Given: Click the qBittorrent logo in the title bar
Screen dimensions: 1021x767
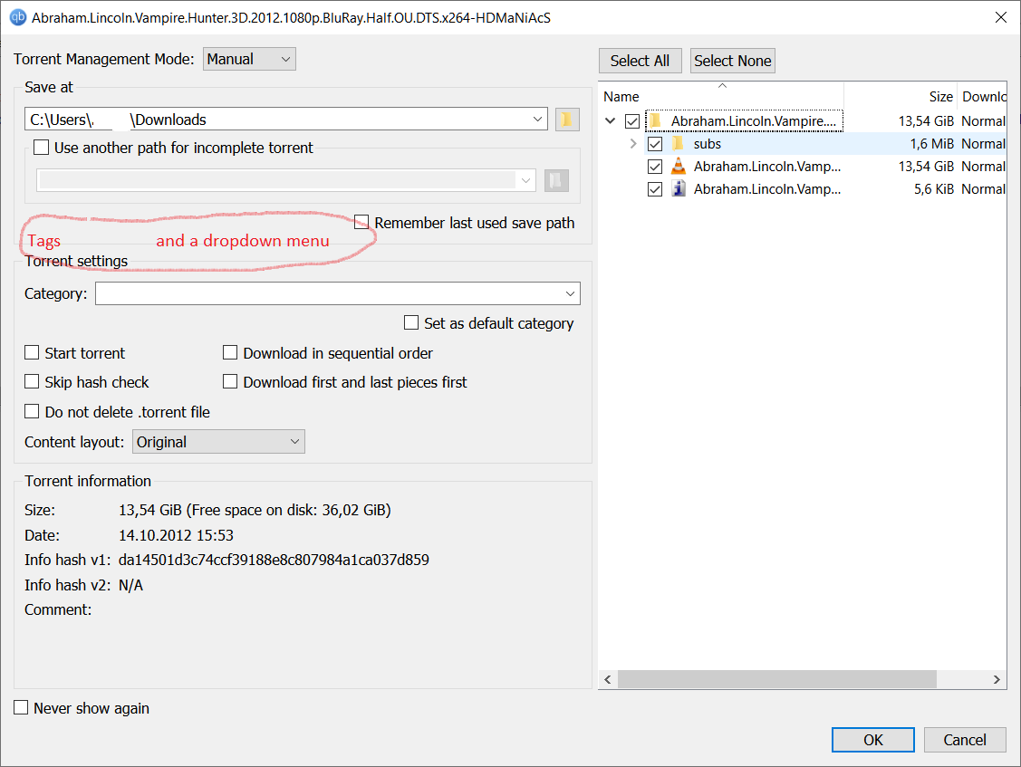Looking at the screenshot, I should [17, 16].
